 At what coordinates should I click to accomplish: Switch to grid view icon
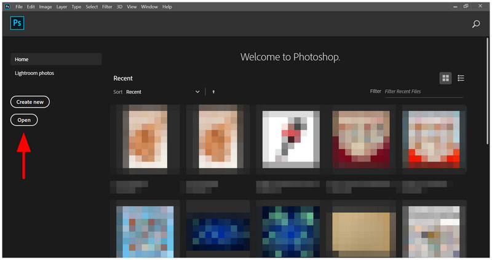[x=445, y=78]
